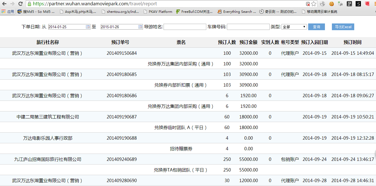Open the 类型 dropdown showing 全部
The image size is (376, 186).
(x=294, y=27)
